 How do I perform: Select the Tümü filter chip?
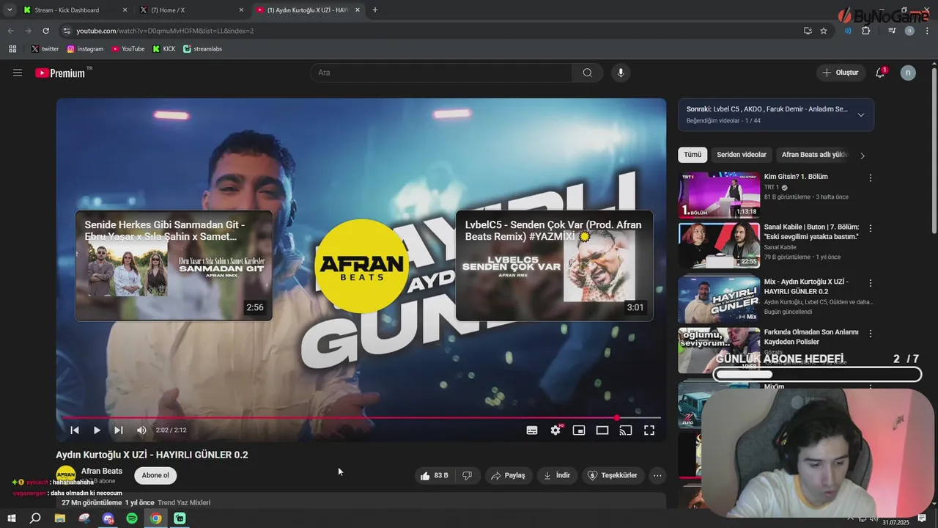(693, 155)
